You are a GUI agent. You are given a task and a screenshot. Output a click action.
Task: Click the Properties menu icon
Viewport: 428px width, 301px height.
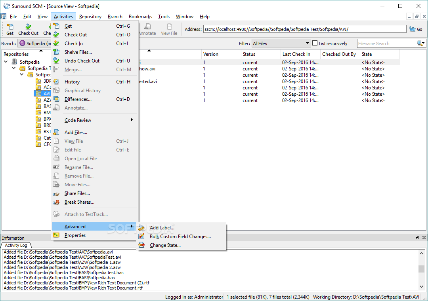[56, 235]
